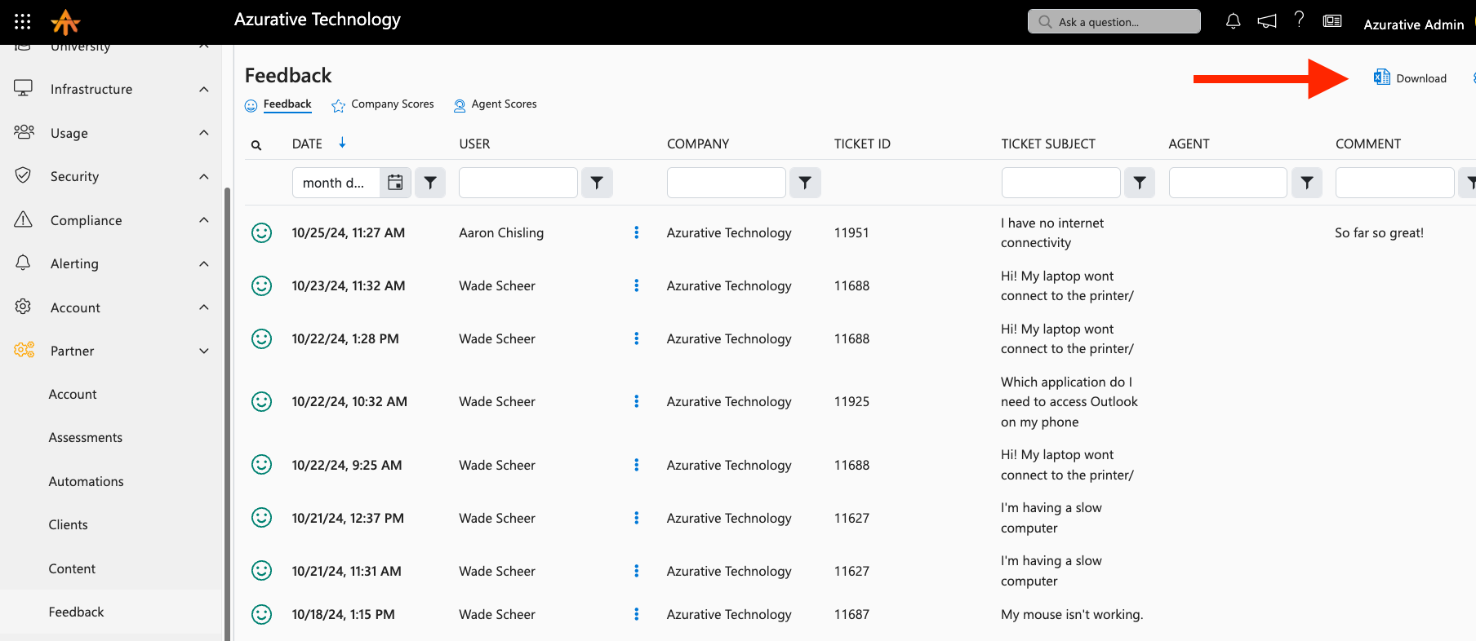This screenshot has width=1476, height=641.
Task: Click the Compliance warning triangle icon
Action: click(24, 219)
